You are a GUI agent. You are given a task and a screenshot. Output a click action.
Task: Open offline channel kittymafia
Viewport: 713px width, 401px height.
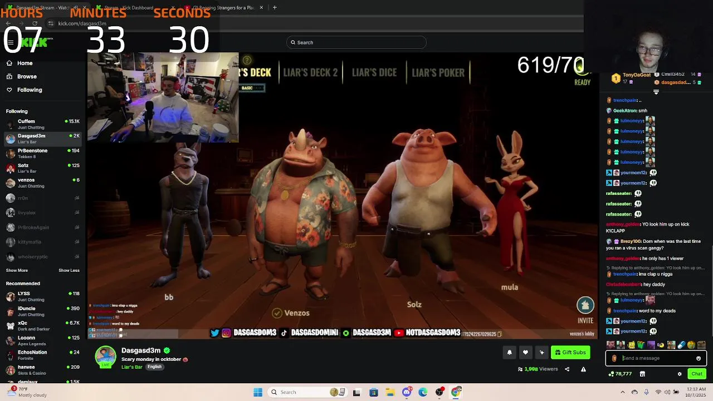pyautogui.click(x=42, y=242)
